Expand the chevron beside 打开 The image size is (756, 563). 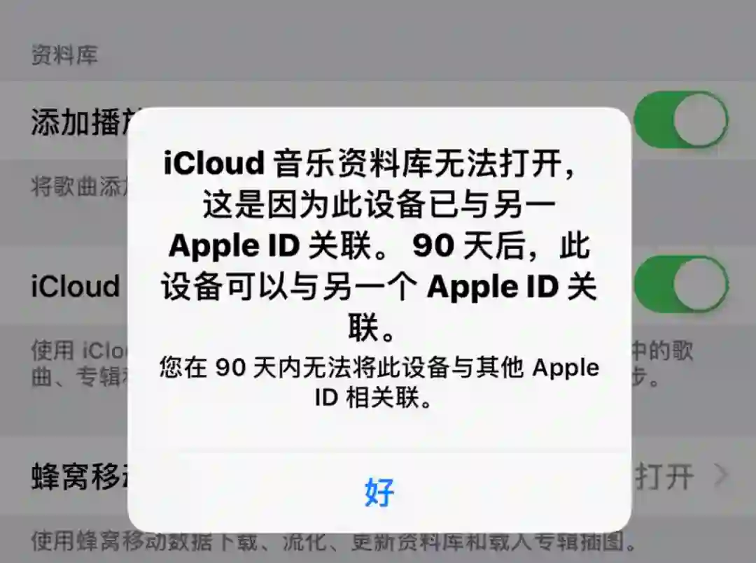click(720, 476)
